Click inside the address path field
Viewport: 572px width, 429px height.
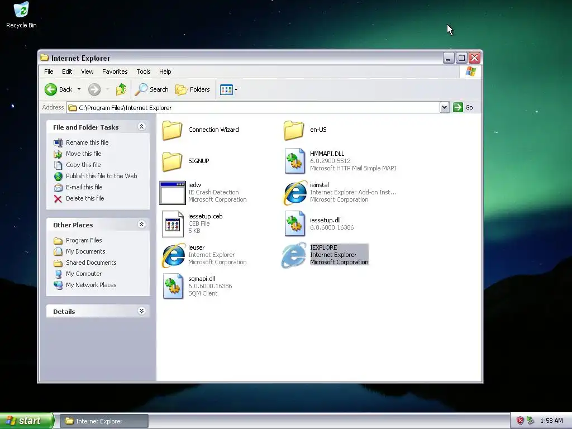click(x=253, y=108)
